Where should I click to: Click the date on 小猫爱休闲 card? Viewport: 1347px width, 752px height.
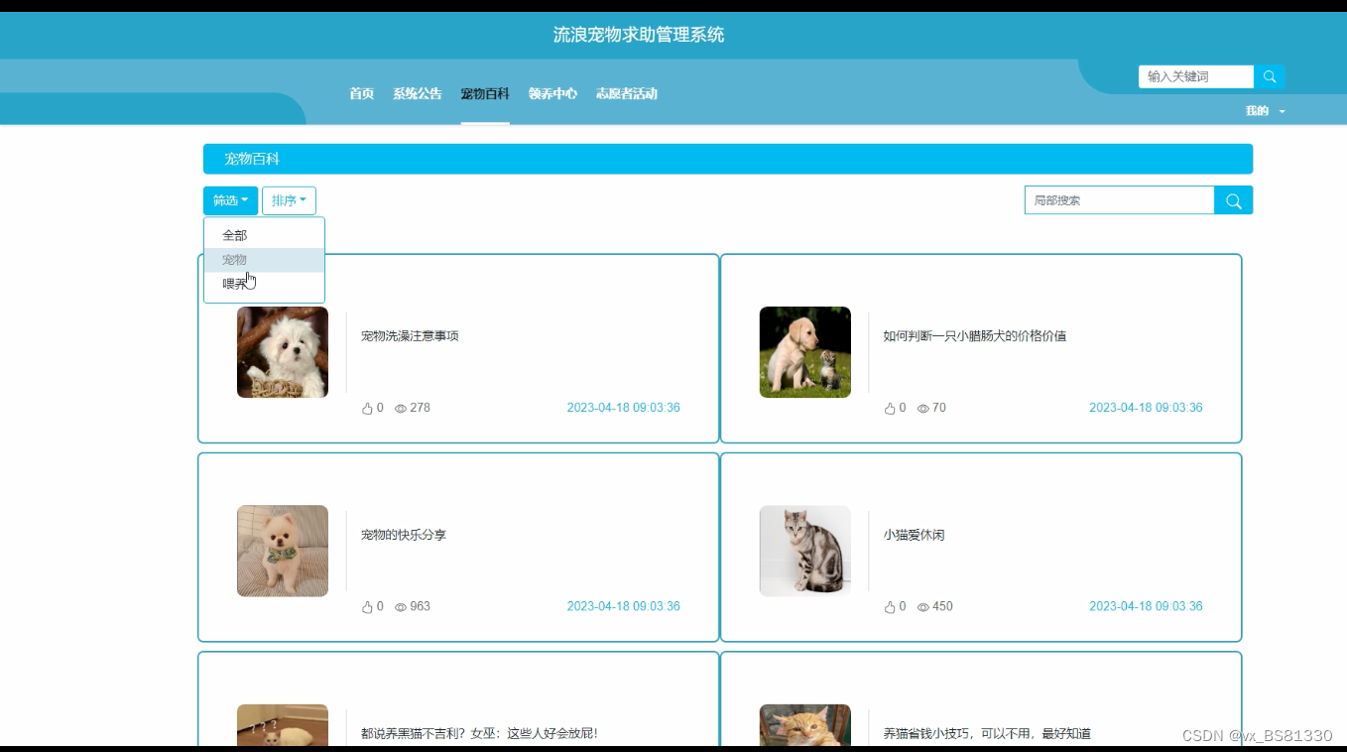pyautogui.click(x=1146, y=606)
